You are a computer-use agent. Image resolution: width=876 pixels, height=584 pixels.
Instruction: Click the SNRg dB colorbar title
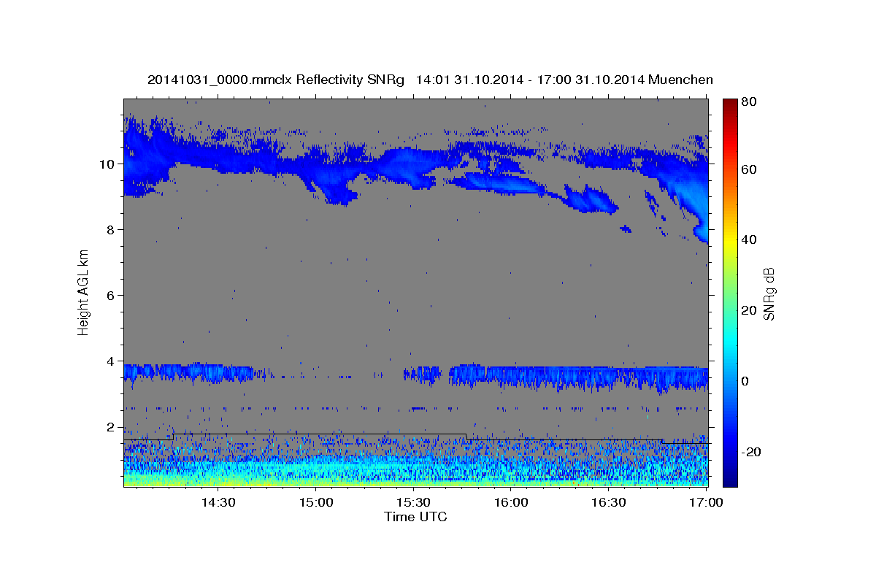pyautogui.click(x=769, y=293)
